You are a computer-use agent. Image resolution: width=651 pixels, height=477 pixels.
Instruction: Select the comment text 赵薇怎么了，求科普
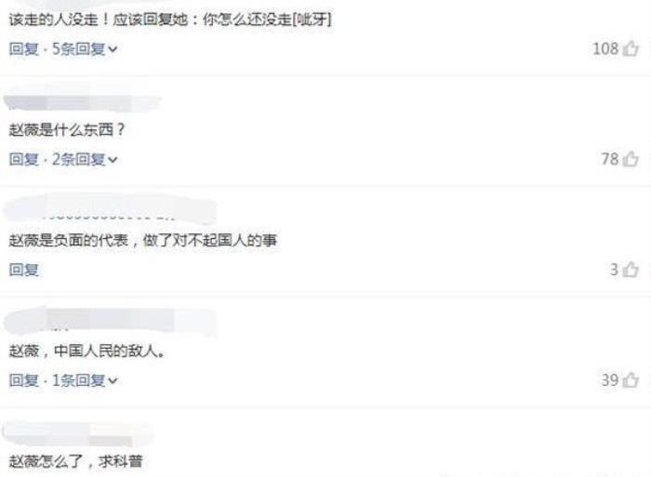[76, 461]
